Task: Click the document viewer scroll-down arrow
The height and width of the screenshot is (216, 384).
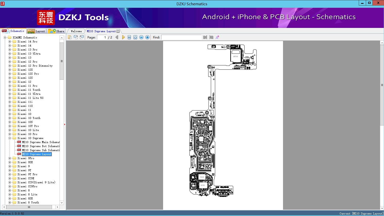Action: click(x=382, y=208)
